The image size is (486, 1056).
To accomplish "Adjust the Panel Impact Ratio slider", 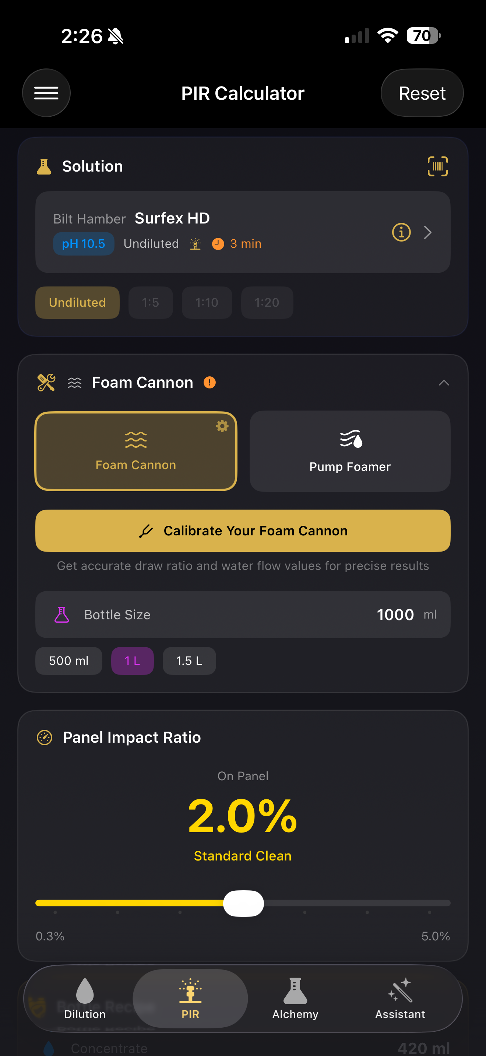I will 243,902.
